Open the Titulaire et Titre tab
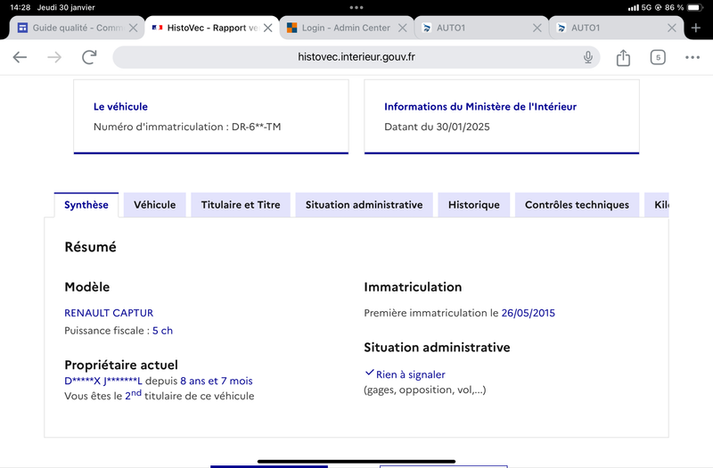Image resolution: width=713 pixels, height=468 pixels. coord(241,205)
